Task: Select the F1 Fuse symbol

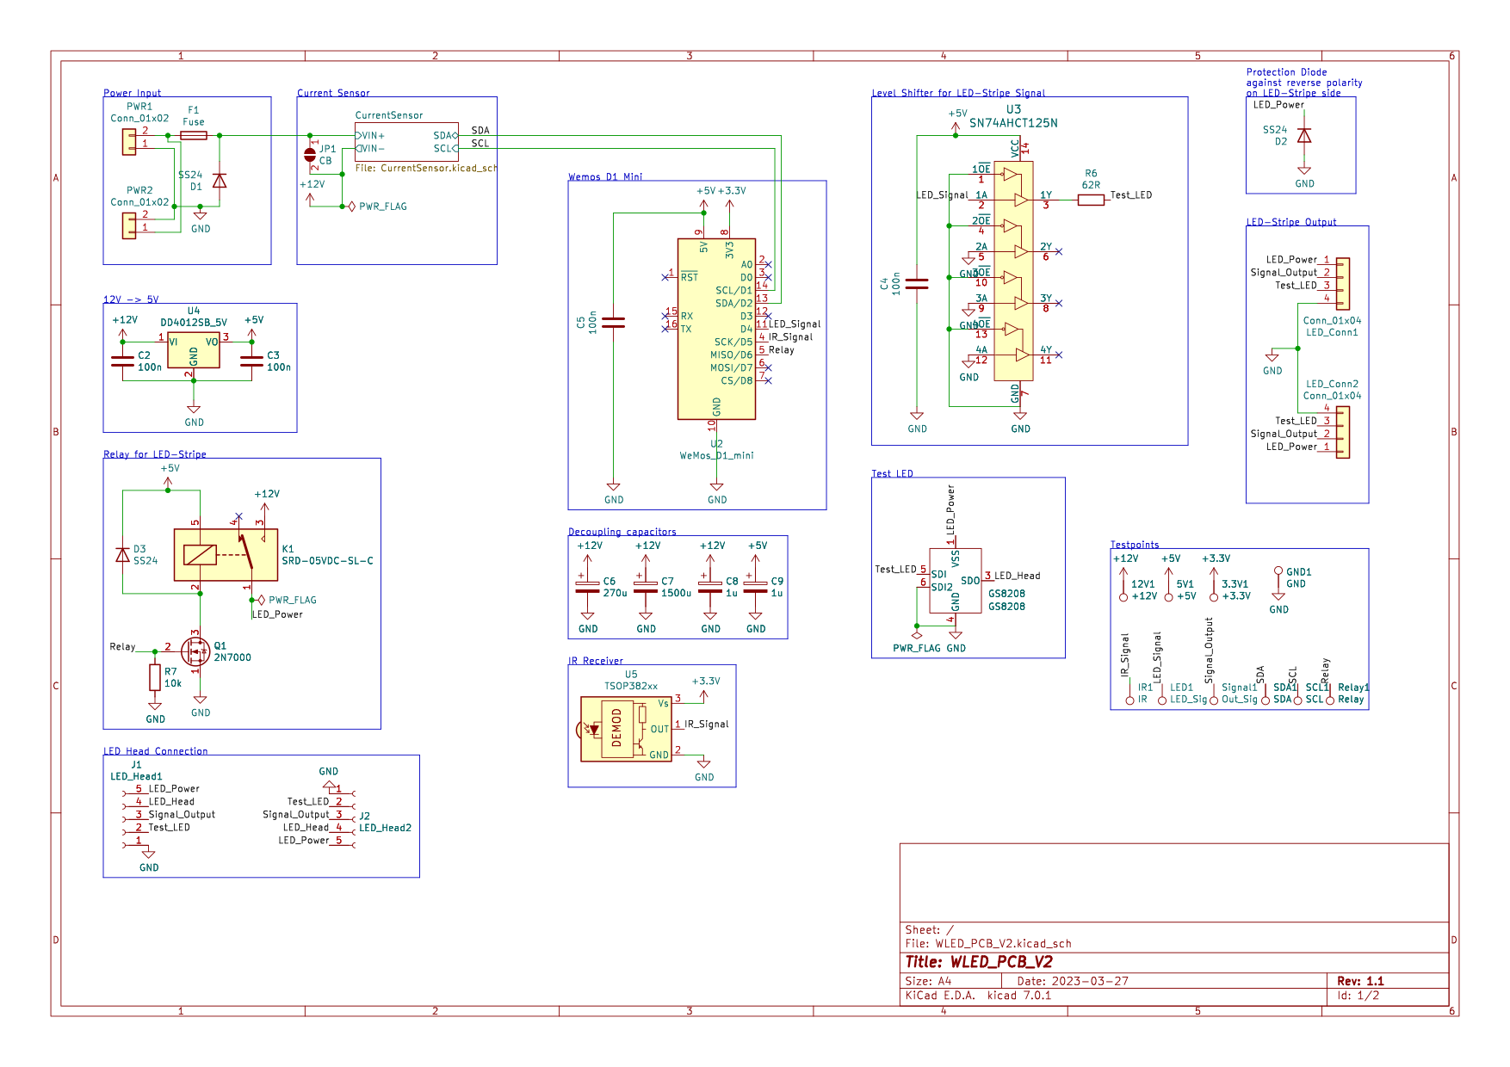Action: click(194, 135)
